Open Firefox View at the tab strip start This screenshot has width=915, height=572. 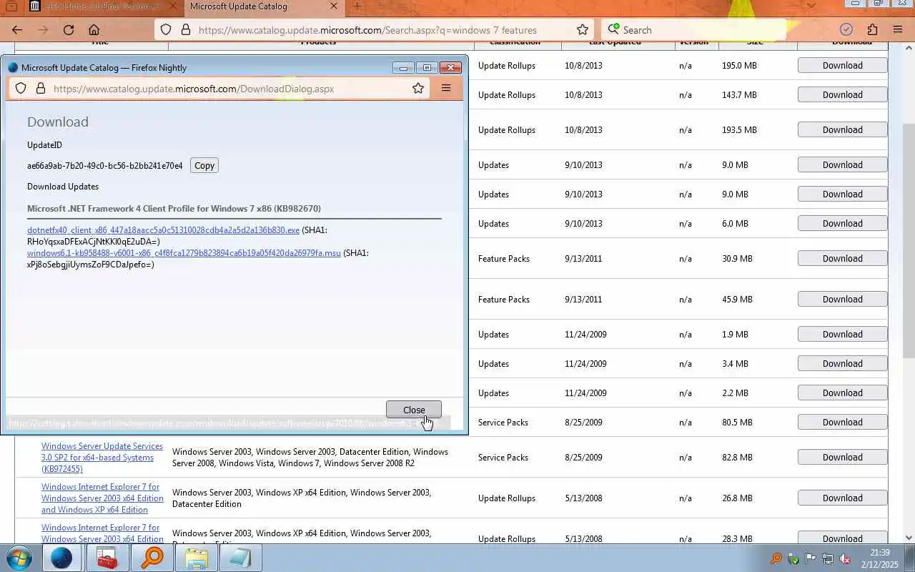pyautogui.click(x=11, y=6)
